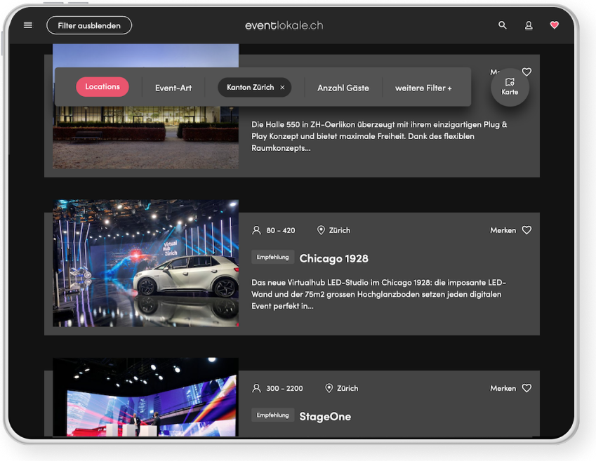The width and height of the screenshot is (596, 461).
Task: Click the location pin on Chicago 1928
Action: pos(321,230)
